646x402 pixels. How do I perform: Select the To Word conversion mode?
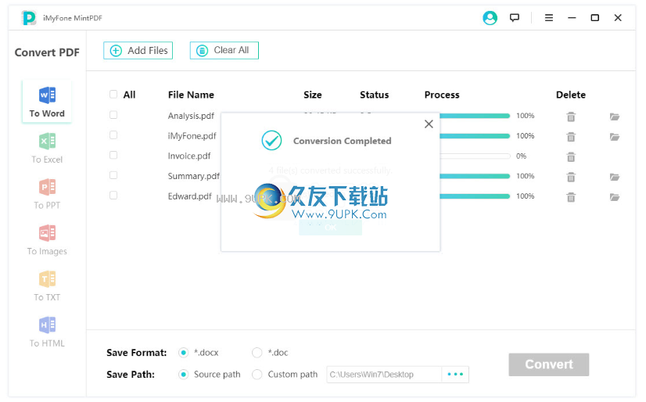tap(47, 102)
